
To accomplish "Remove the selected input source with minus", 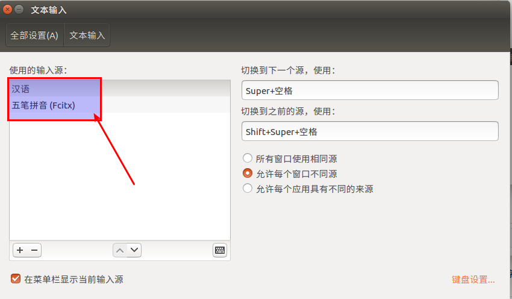I will point(34,250).
